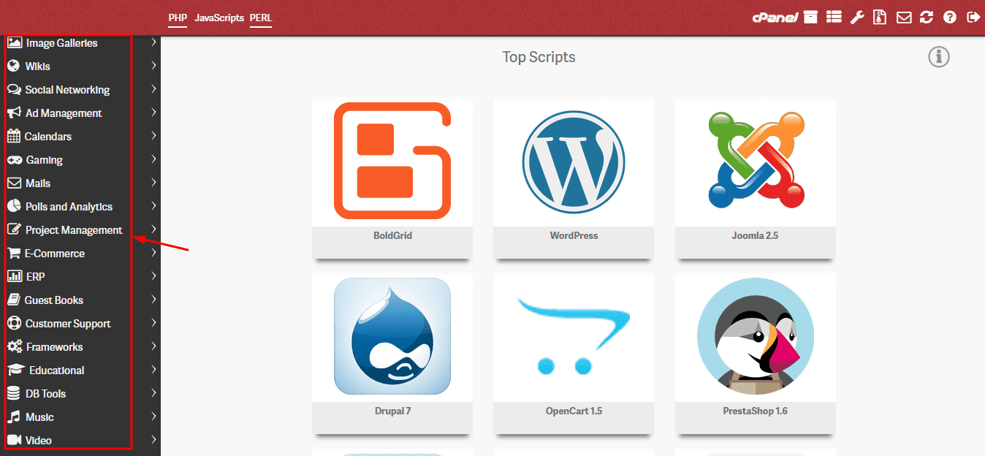
Task: Switch to the JavaScripts tab
Action: tap(219, 18)
